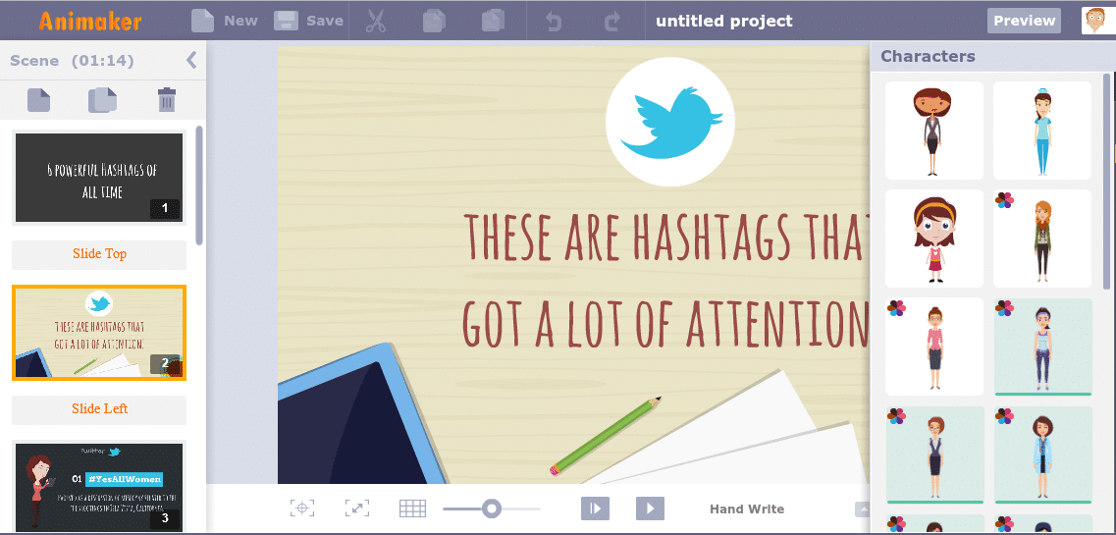Click the Hand Write button
Viewport: 1116px width, 535px height.
coord(747,508)
